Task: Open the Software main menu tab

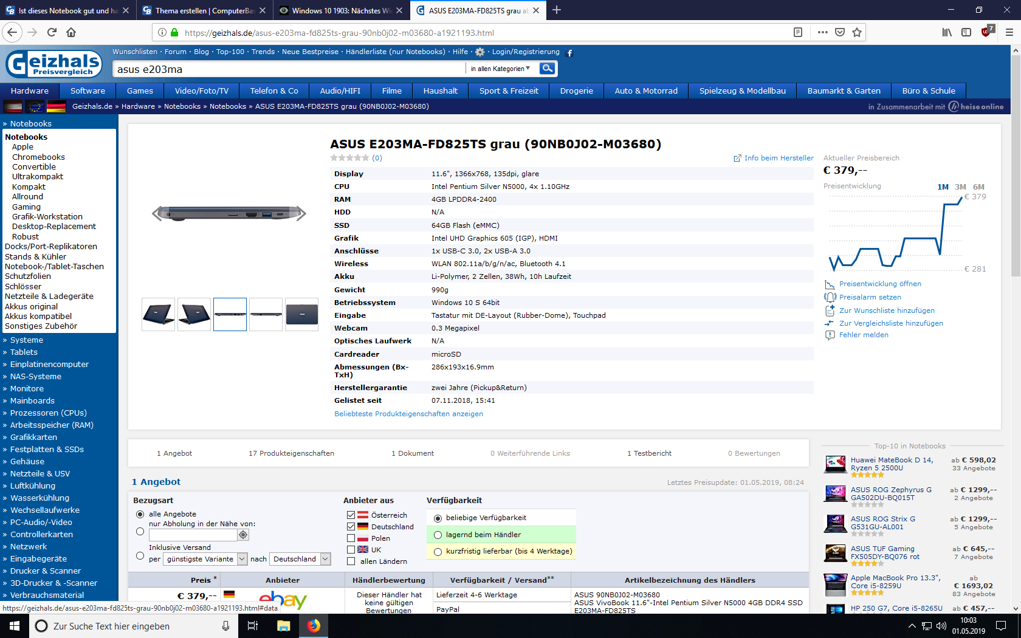Action: [88, 91]
